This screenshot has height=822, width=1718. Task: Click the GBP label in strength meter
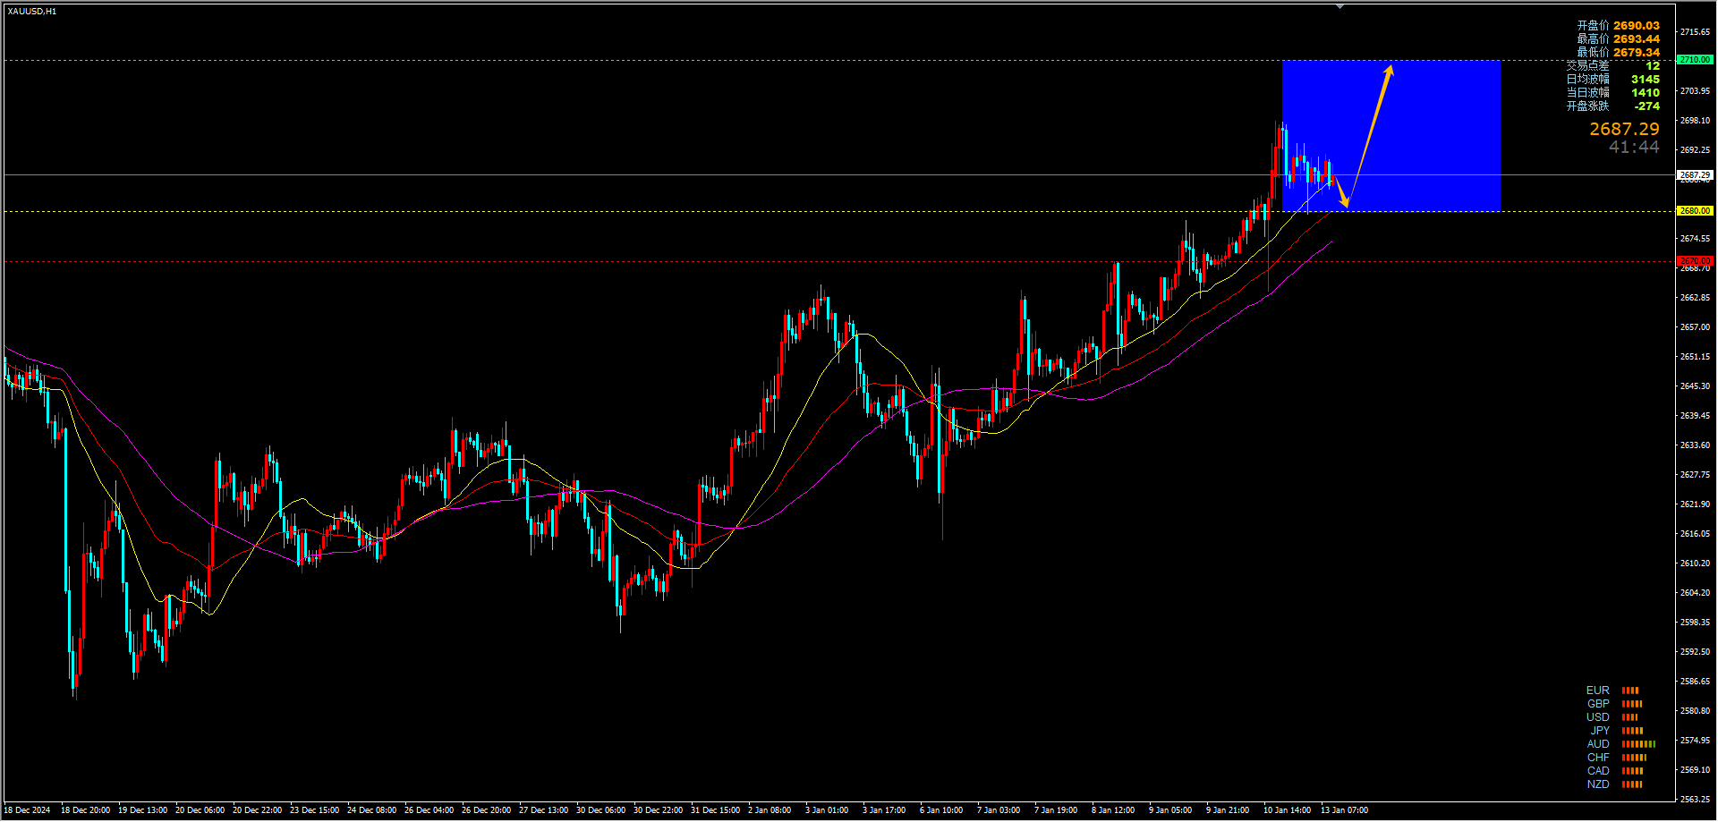(x=1598, y=704)
